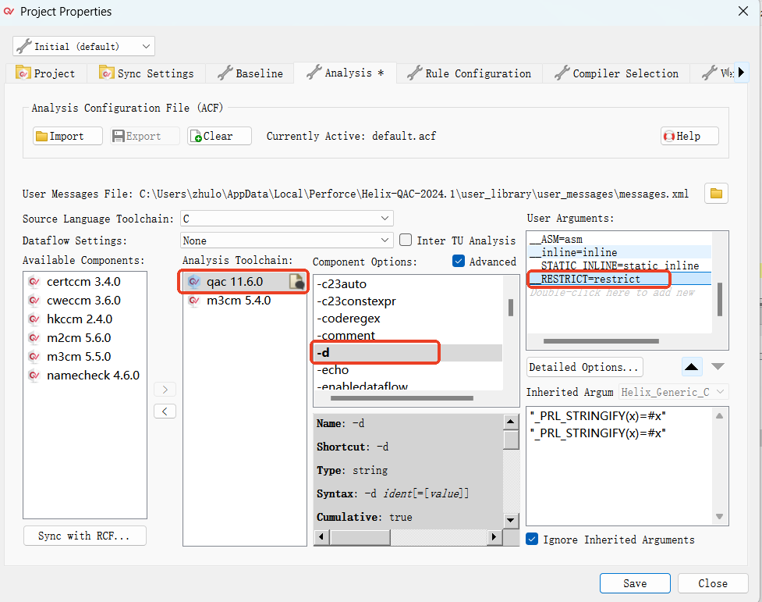This screenshot has width=762, height=602.
Task: Select the Analysis tab
Action: [x=346, y=73]
